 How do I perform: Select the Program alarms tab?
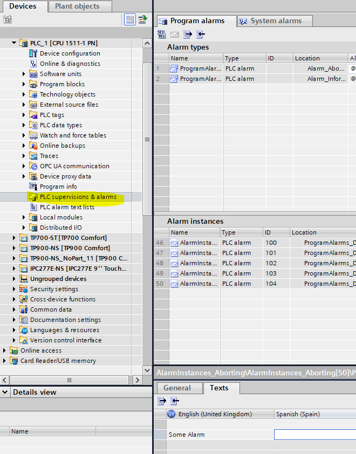(197, 21)
